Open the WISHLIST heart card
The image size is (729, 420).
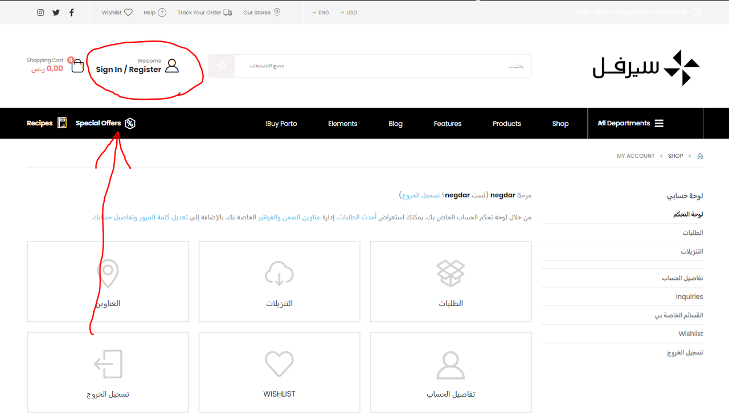tap(279, 372)
